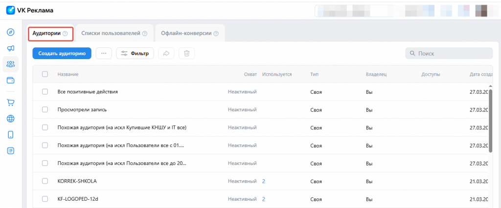Click the Название column header
Image resolution: width=501 pixels, height=208 pixels.
(x=68, y=74)
